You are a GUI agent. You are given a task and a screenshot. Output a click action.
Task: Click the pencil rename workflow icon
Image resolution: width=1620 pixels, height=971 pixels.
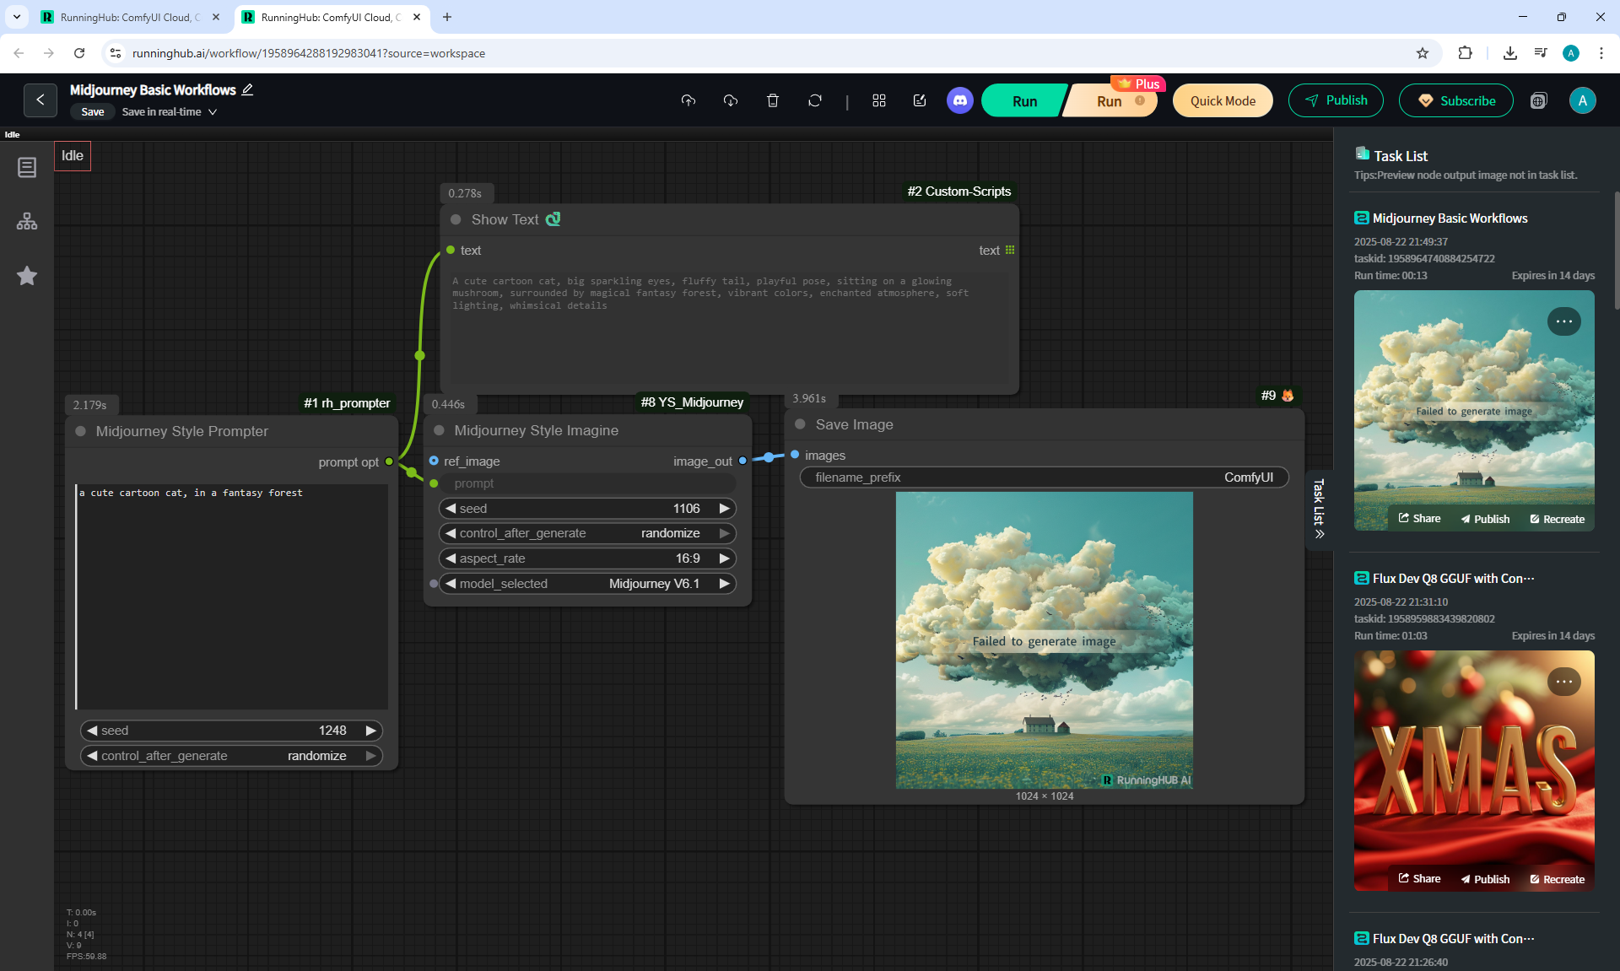point(247,89)
